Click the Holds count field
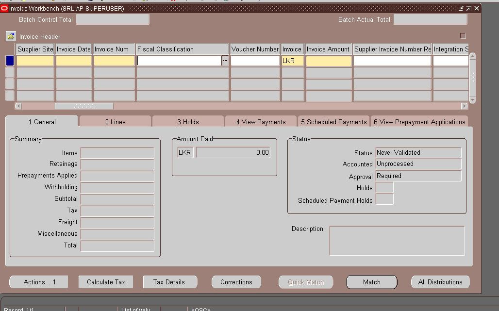This screenshot has height=311, width=499. [384, 188]
